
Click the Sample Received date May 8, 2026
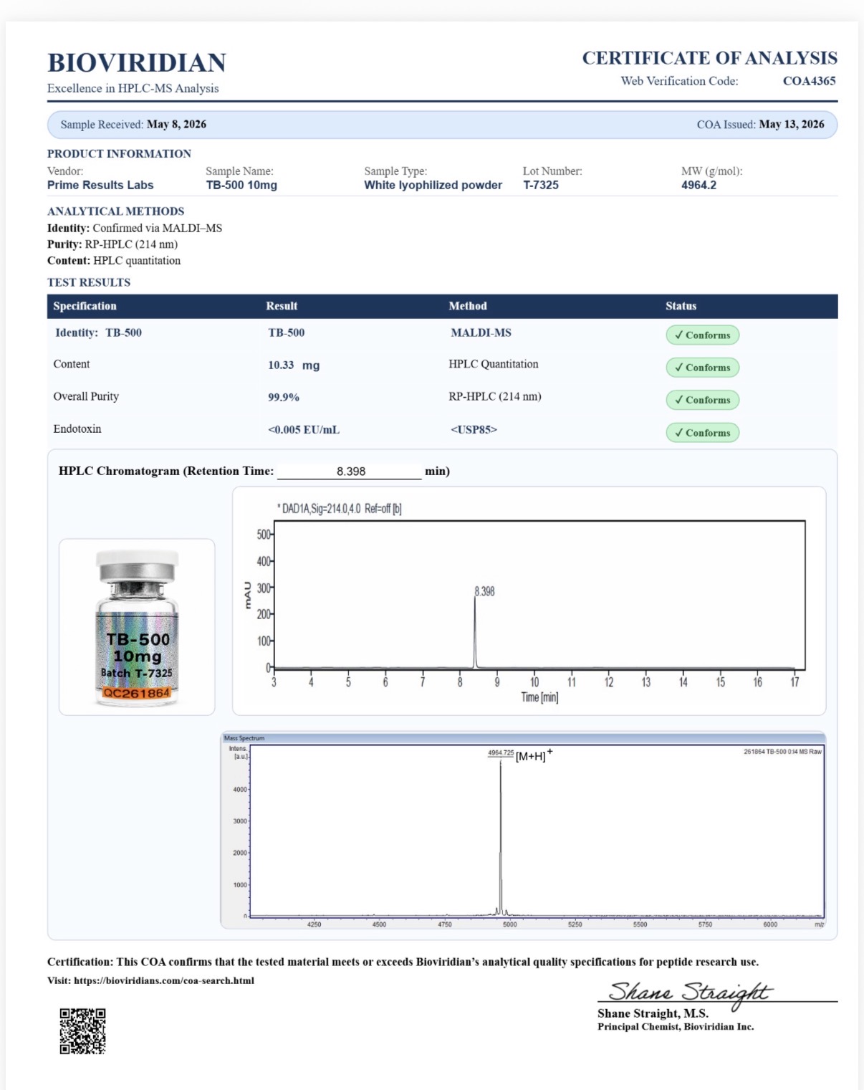coord(176,124)
